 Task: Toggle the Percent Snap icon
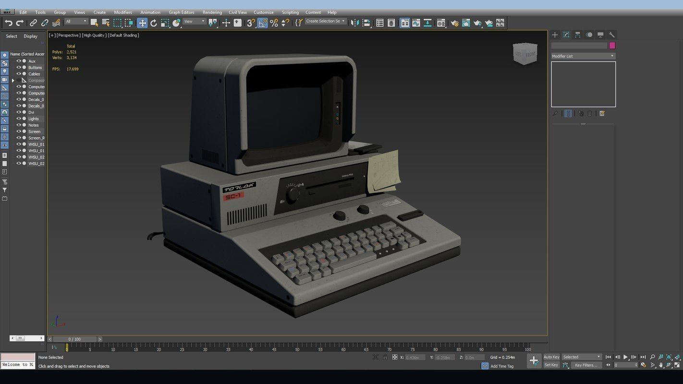click(x=274, y=23)
